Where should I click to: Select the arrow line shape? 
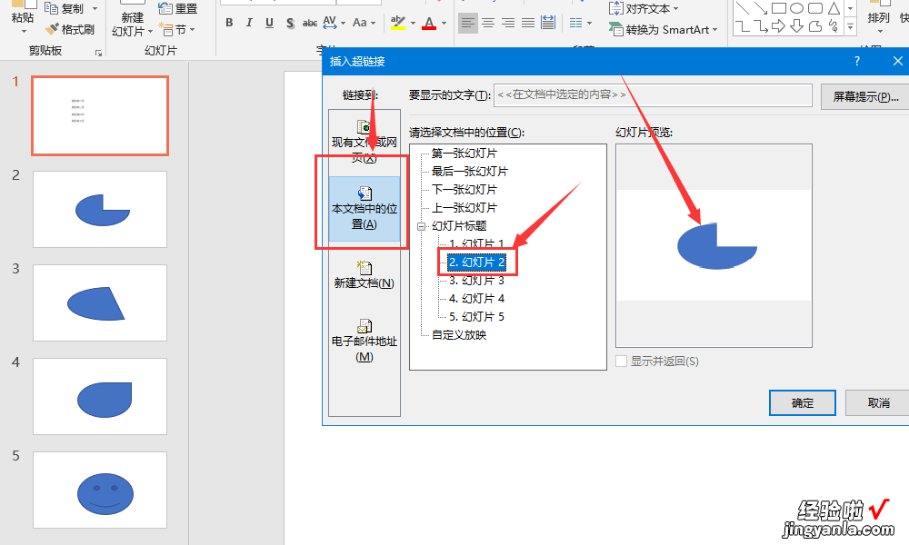[761, 8]
